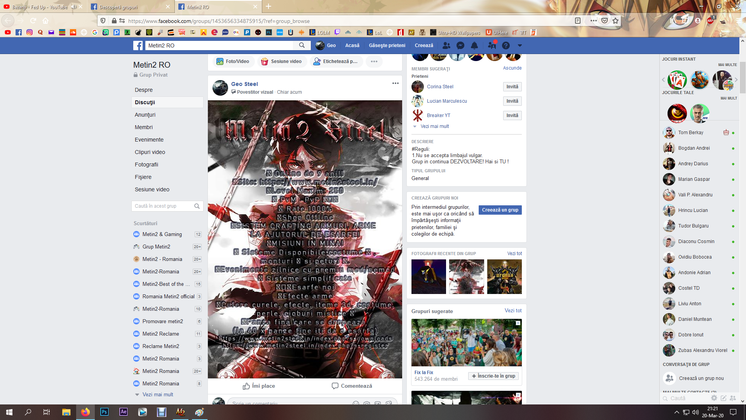Click search magnifier in Facebook search bar
The width and height of the screenshot is (746, 420).
302,45
